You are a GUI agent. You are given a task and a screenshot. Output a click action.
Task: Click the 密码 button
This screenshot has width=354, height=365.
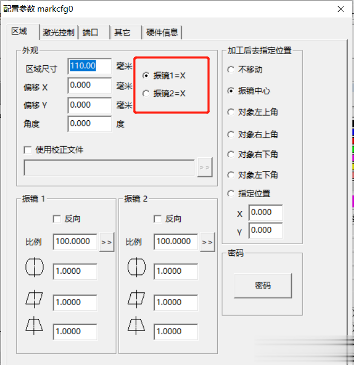coord(263,286)
